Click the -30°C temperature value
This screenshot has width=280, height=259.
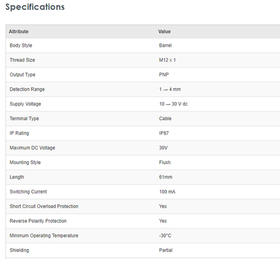165,236
